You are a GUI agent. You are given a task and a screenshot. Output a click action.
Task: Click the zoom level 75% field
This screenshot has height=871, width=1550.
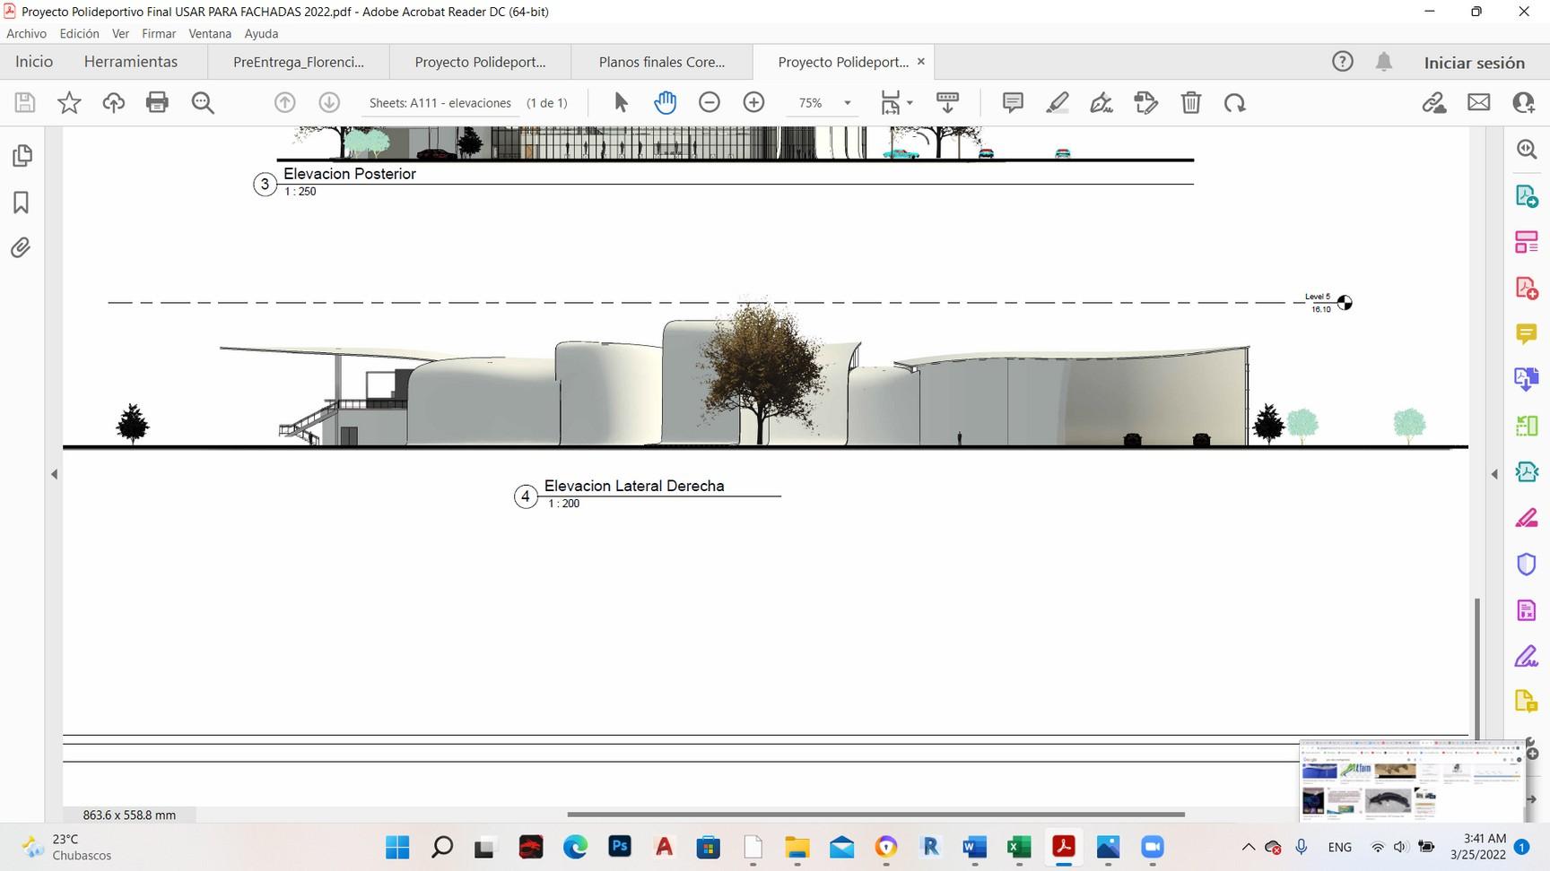[811, 103]
